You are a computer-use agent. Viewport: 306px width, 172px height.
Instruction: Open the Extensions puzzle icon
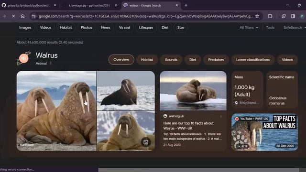(x=270, y=16)
